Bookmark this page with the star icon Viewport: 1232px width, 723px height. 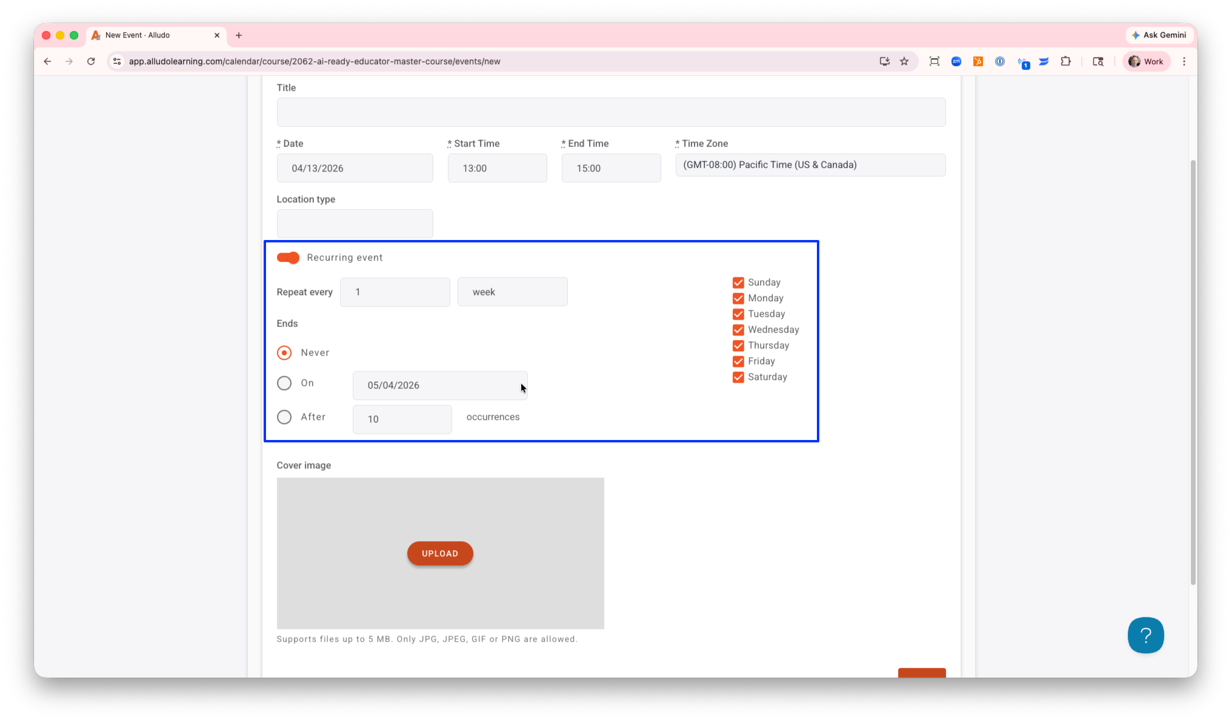[904, 61]
